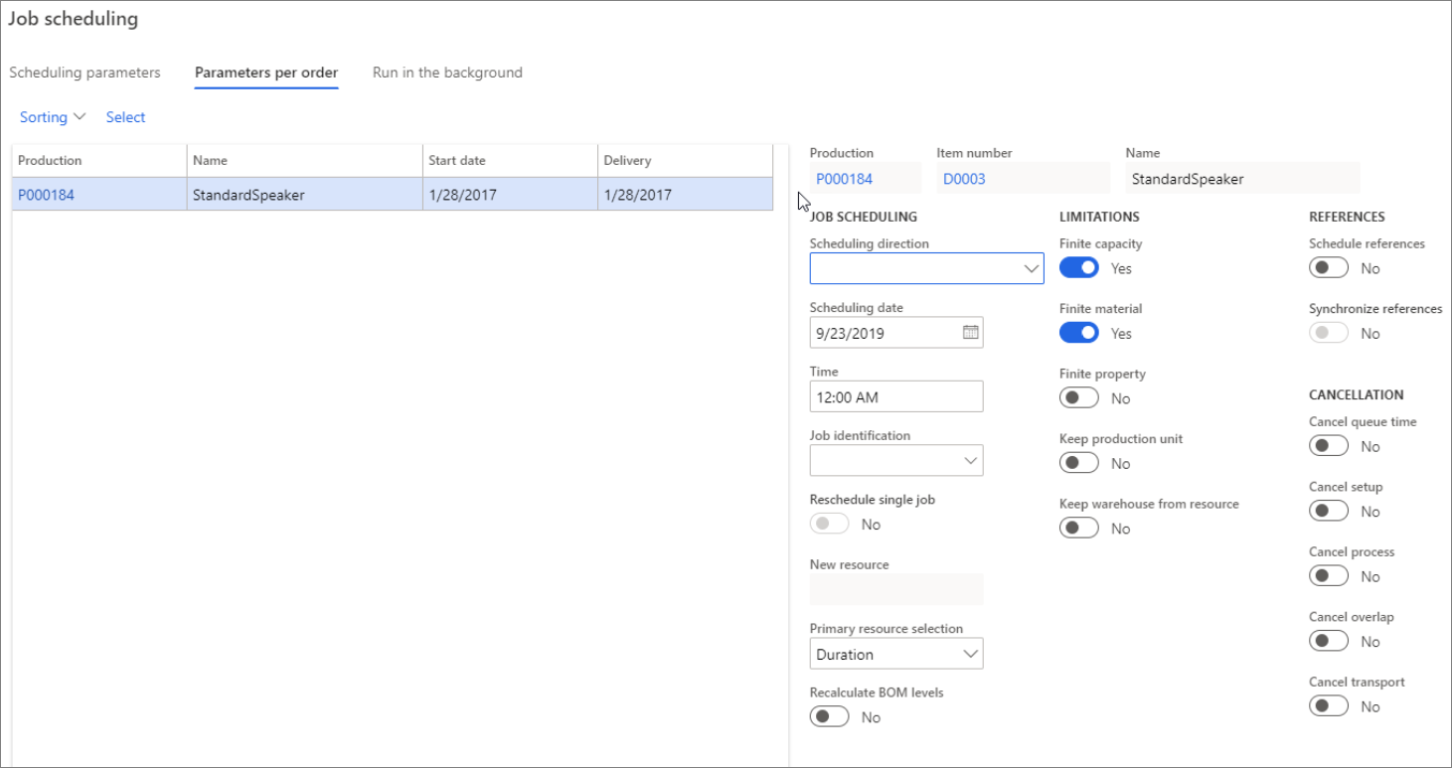
Task: Click the Name field StandardSpeaker
Action: click(1242, 179)
